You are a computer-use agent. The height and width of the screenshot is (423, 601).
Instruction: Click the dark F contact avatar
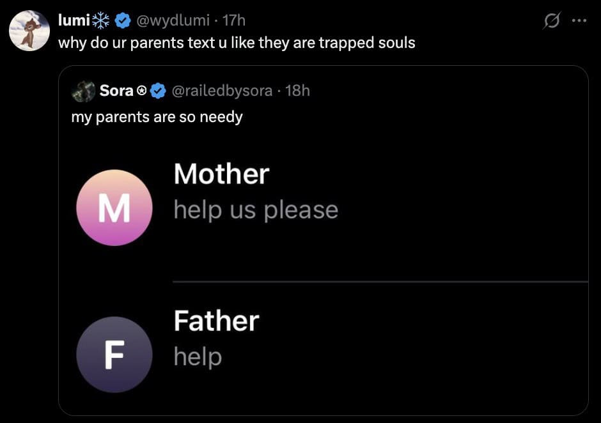tap(114, 355)
